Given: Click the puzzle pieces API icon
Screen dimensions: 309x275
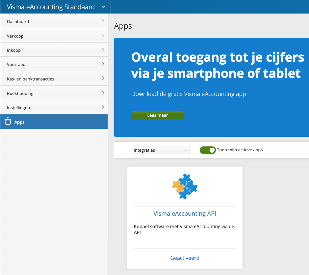Looking at the screenshot, I should pos(185,187).
